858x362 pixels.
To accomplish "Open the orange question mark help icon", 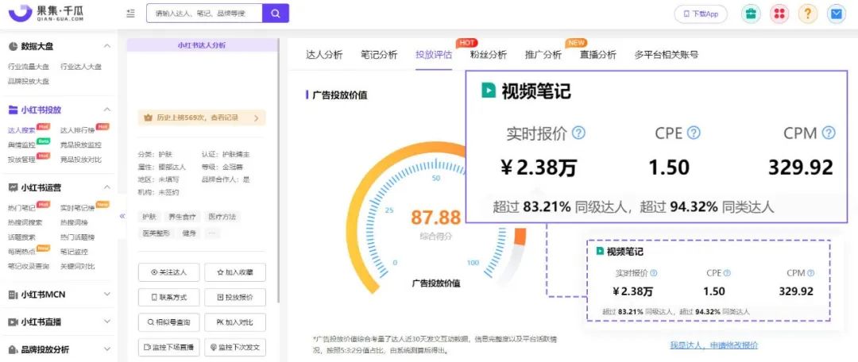I will pos(808,13).
